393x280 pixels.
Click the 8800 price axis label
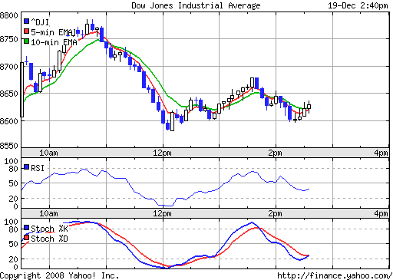(9, 15)
